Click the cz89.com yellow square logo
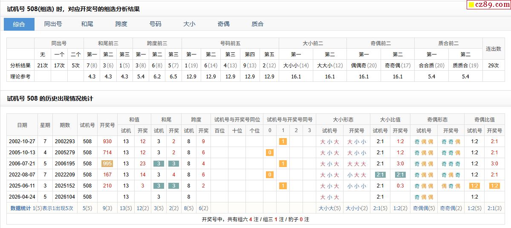The image size is (511, 228). [x=471, y=5]
